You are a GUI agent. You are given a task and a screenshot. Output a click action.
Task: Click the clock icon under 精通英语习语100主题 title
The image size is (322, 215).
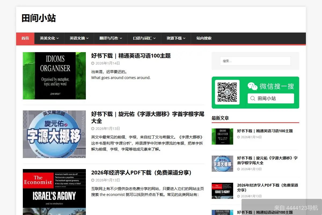[x=93, y=63]
